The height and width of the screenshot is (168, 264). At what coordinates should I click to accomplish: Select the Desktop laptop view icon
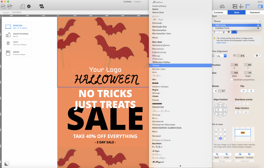click(x=8, y=27)
